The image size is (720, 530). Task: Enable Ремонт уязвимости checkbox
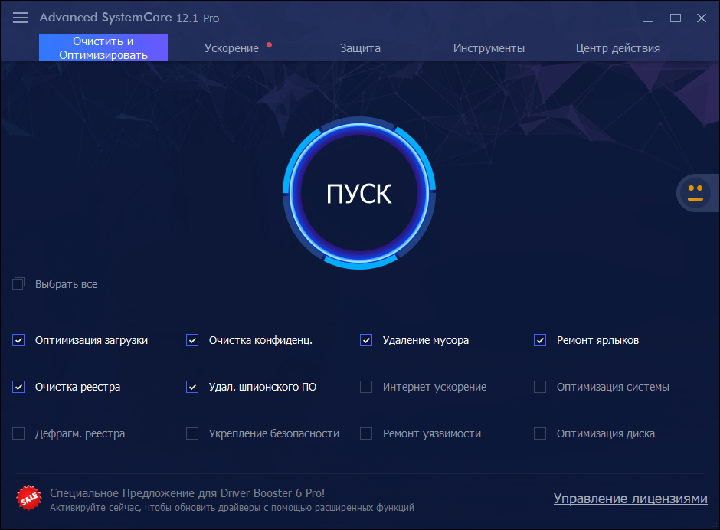(x=366, y=433)
